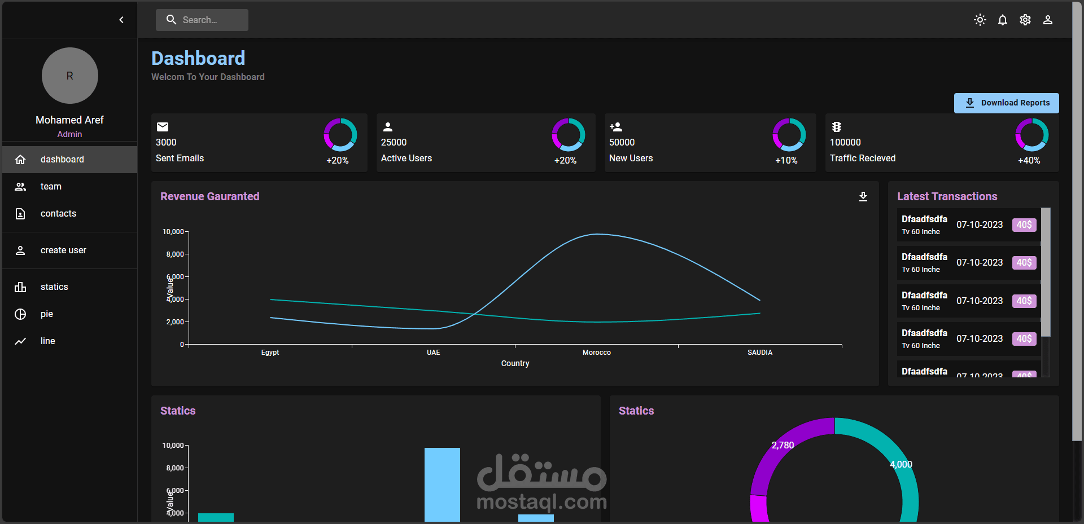This screenshot has height=524, width=1084.
Task: Focus the Search input field
Action: (202, 20)
